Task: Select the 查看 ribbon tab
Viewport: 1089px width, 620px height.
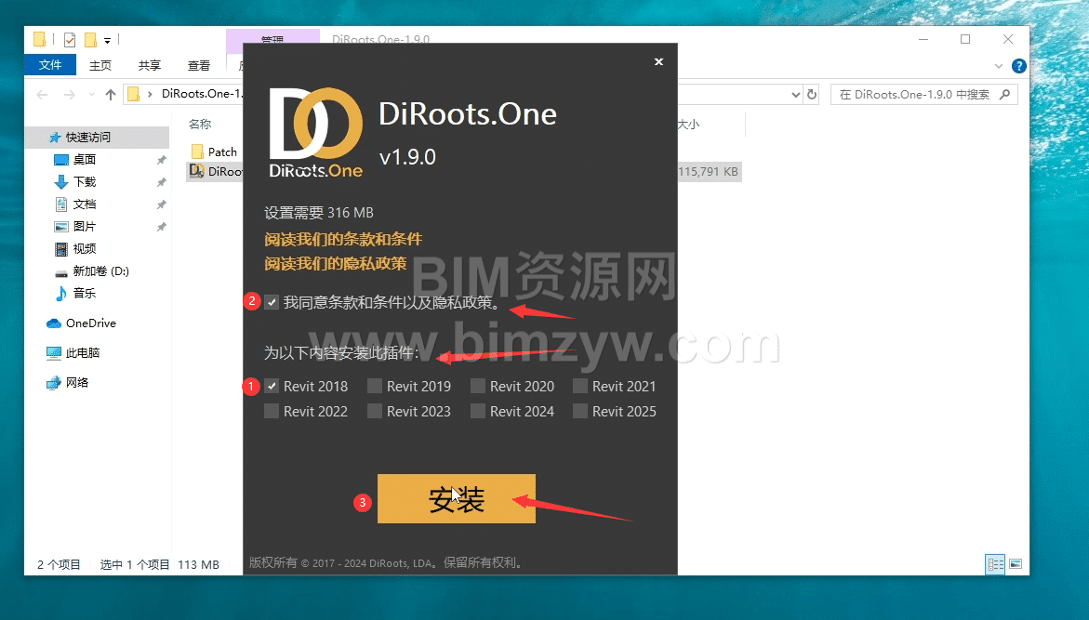Action: [x=199, y=65]
